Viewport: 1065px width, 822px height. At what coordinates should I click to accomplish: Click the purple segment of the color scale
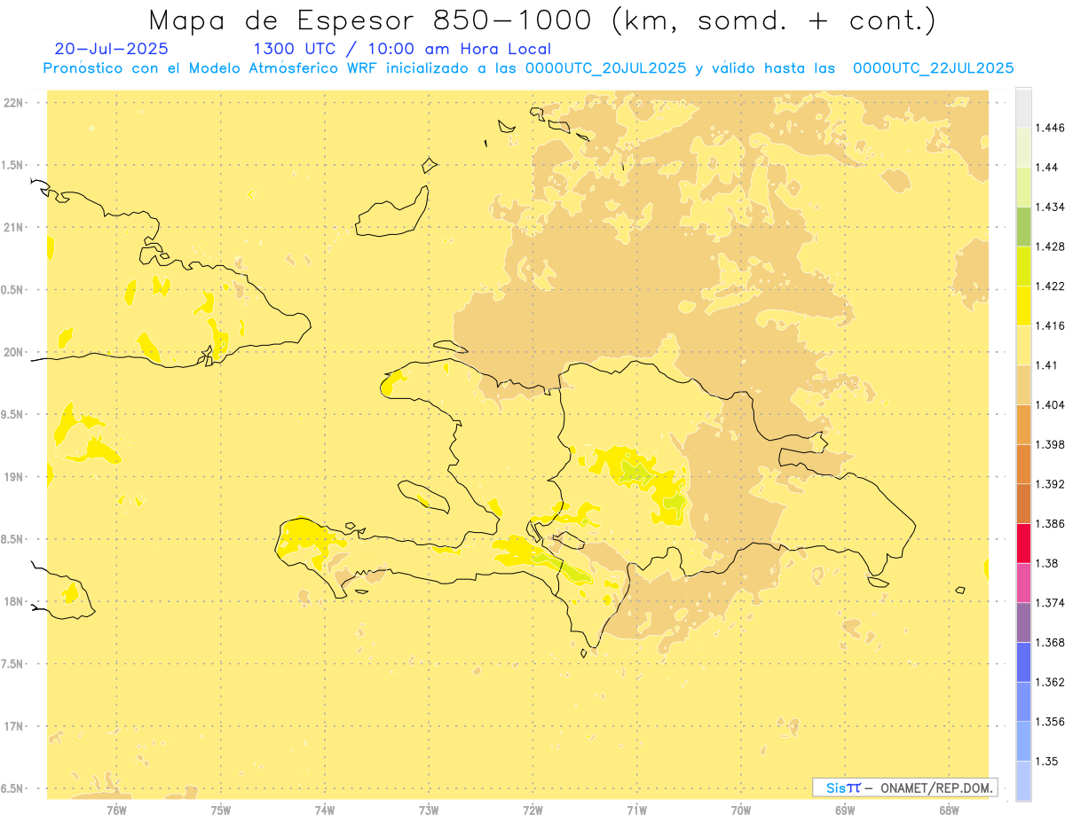click(x=1023, y=622)
